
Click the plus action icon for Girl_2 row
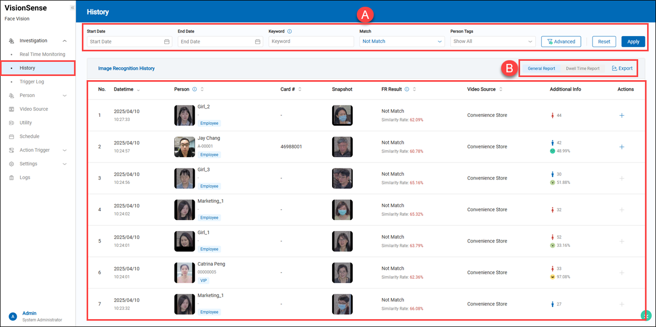622,115
